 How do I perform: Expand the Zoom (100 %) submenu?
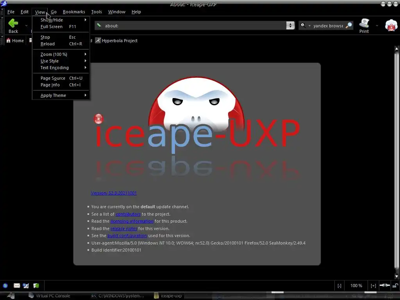tap(61, 54)
